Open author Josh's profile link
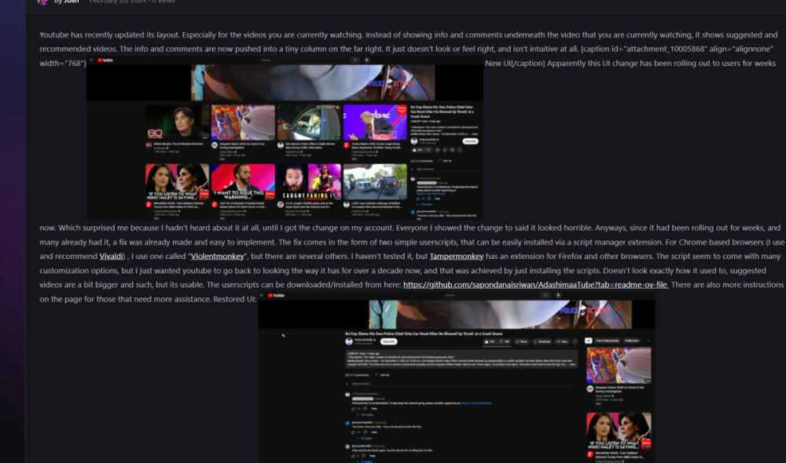The image size is (786, 463). pyautogui.click(x=71, y=2)
